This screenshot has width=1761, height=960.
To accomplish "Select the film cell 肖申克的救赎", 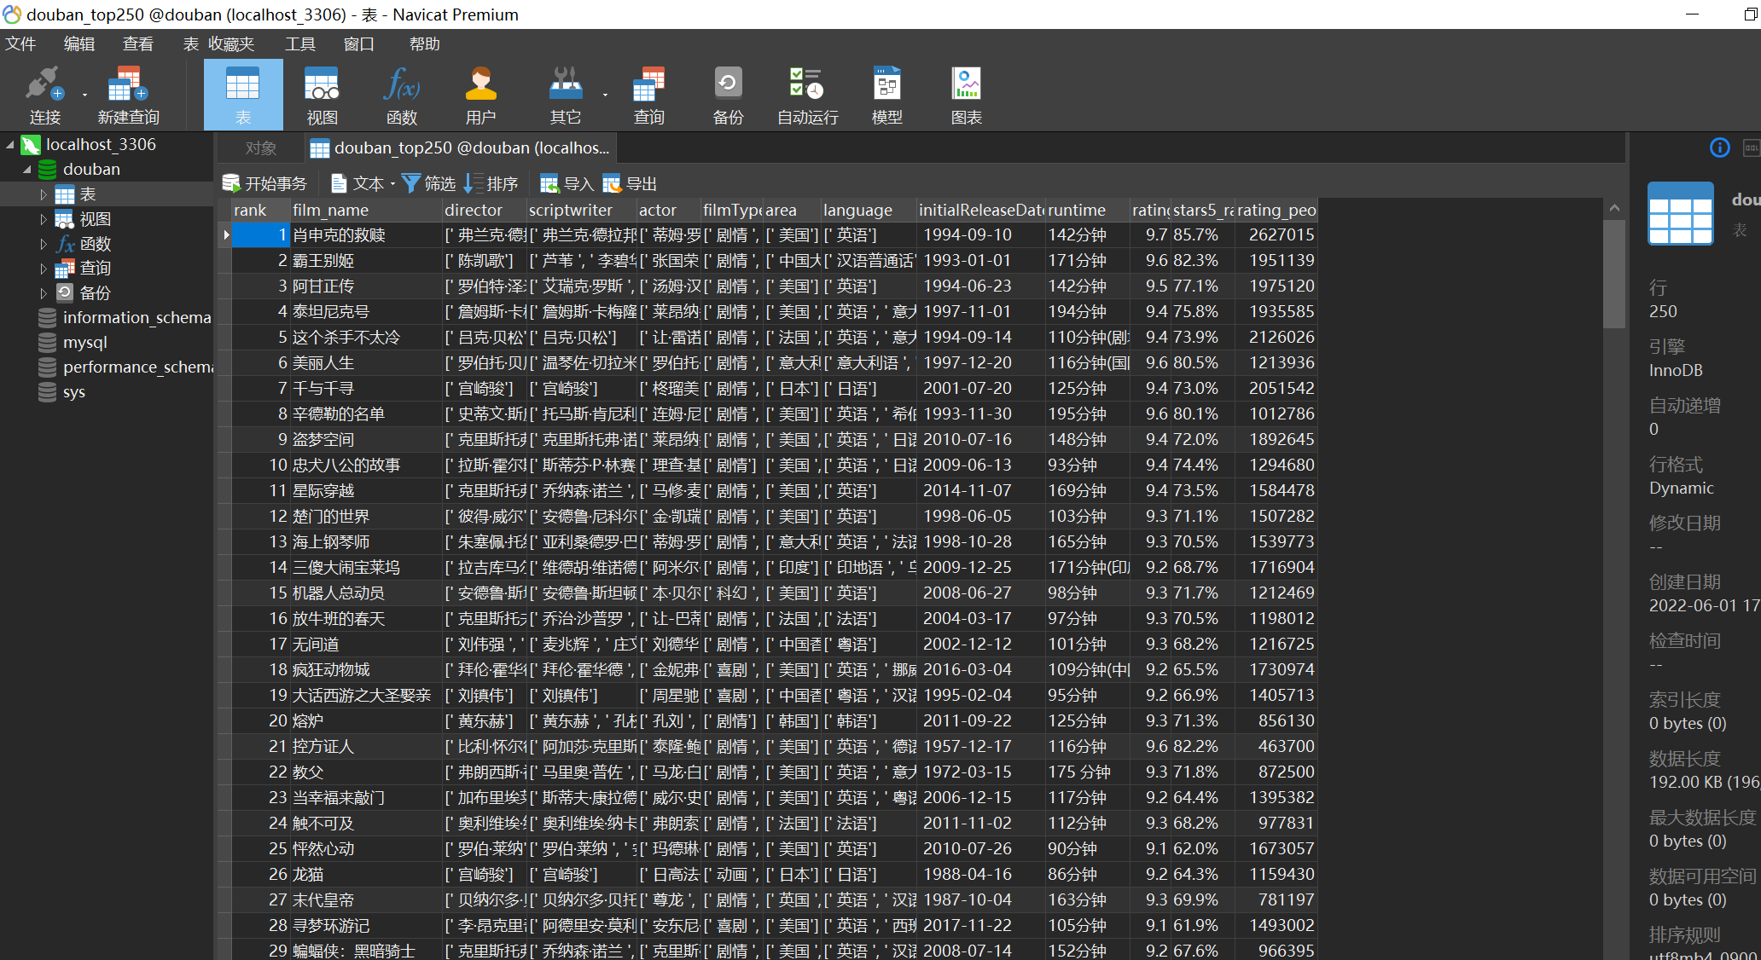I will point(366,234).
